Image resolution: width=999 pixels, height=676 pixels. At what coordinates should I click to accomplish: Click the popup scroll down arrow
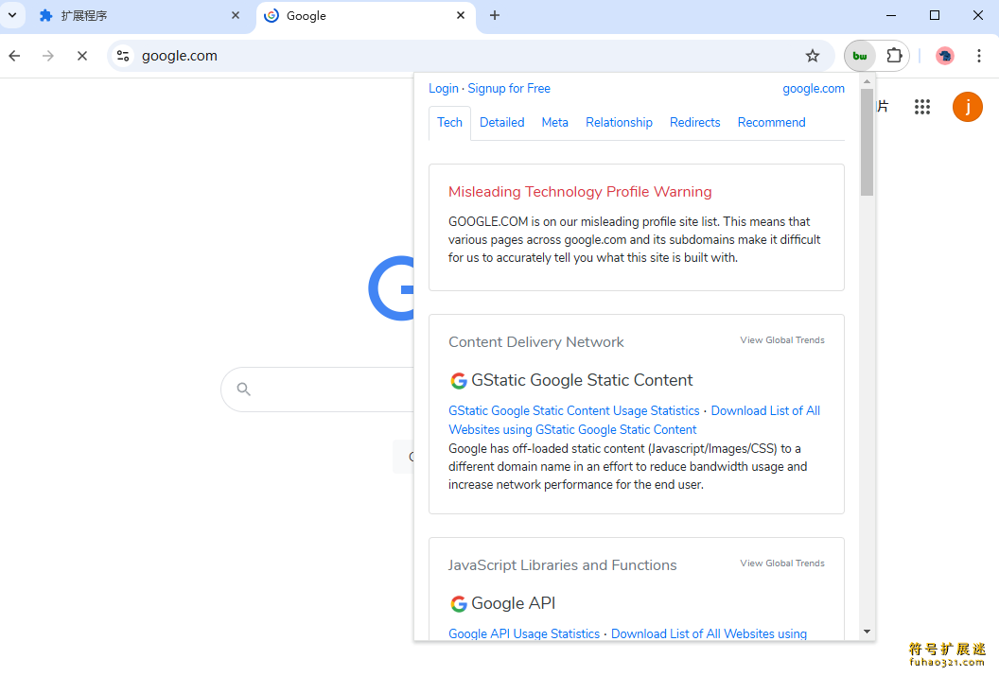tap(867, 632)
